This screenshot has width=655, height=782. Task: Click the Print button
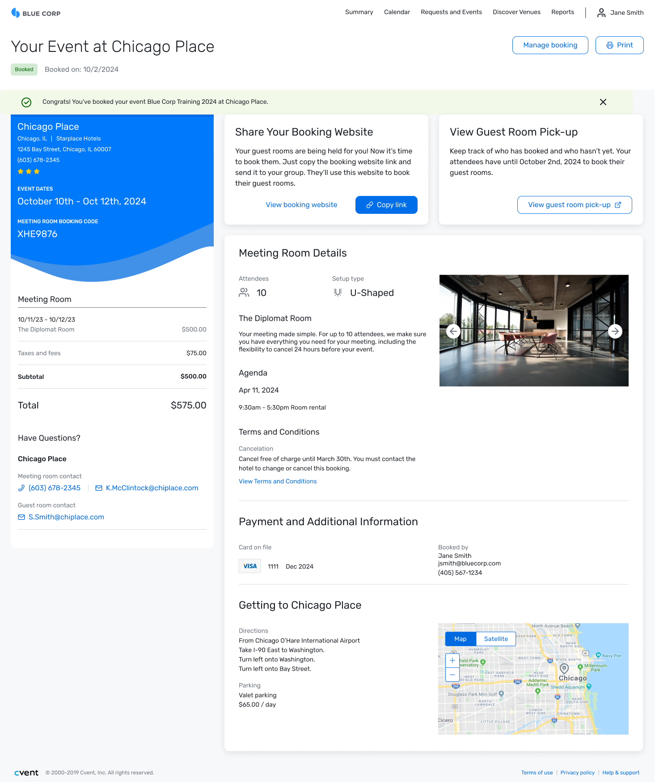point(620,45)
